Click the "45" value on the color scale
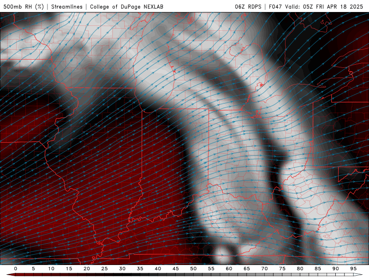Viewport: 369px width, 277px height. coord(176,269)
